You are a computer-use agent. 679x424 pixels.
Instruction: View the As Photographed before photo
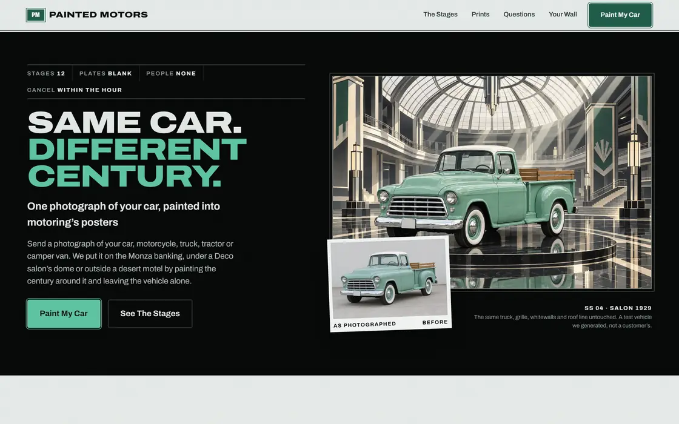point(389,284)
